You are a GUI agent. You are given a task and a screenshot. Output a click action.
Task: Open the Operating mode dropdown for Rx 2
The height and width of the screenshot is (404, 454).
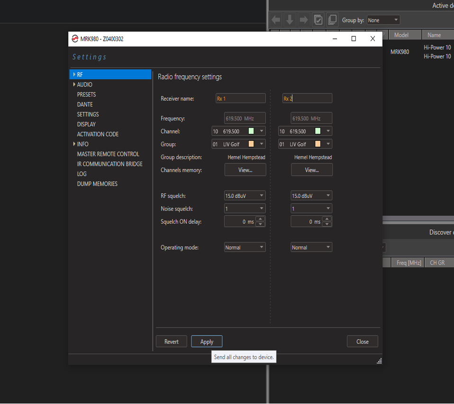click(x=311, y=246)
